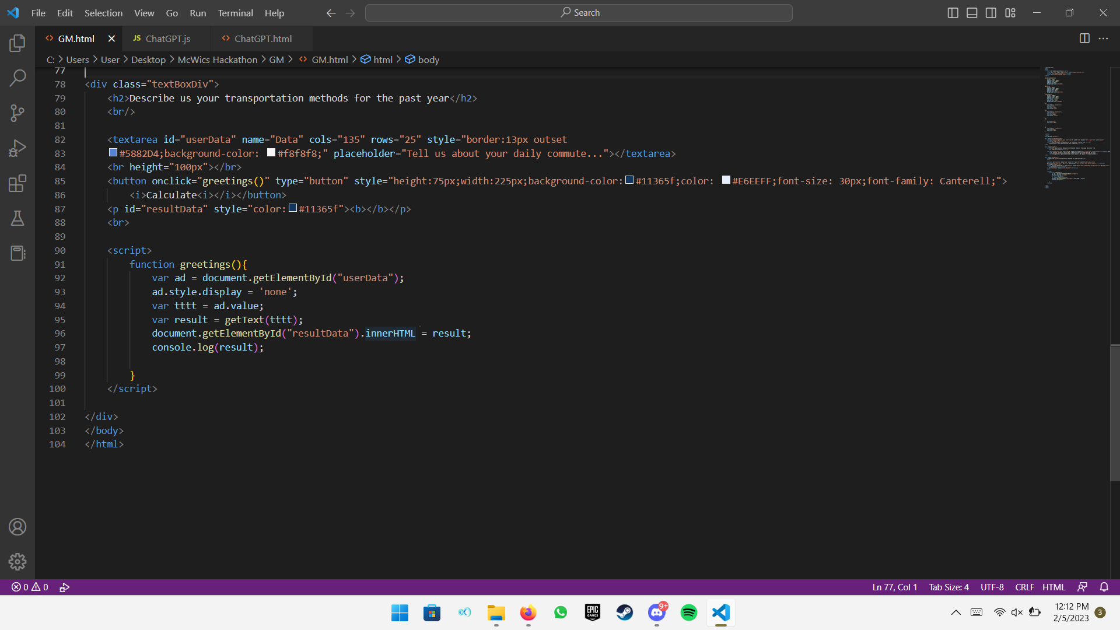This screenshot has width=1120, height=630.
Task: Toggle primary side bar layout button
Action: 953,13
